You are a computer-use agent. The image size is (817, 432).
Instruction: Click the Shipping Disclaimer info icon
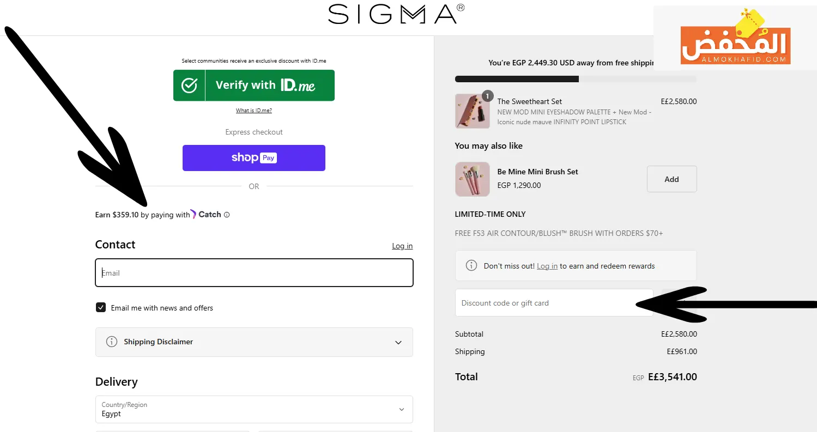[x=112, y=342]
